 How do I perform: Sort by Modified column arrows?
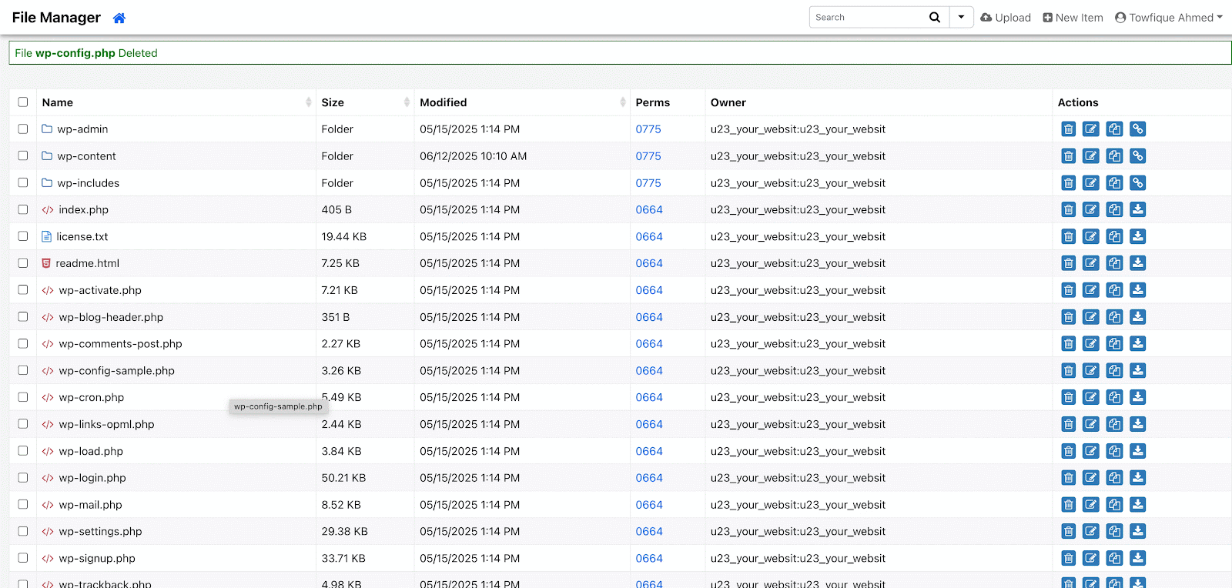[x=622, y=102]
